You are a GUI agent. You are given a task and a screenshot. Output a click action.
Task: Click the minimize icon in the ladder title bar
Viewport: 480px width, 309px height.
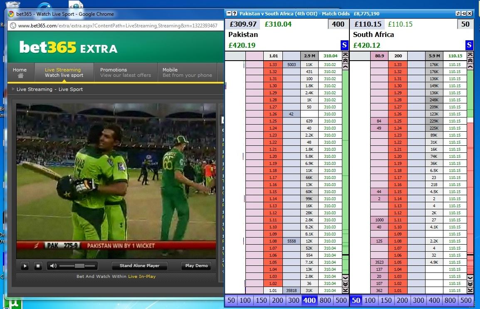[x=229, y=13]
